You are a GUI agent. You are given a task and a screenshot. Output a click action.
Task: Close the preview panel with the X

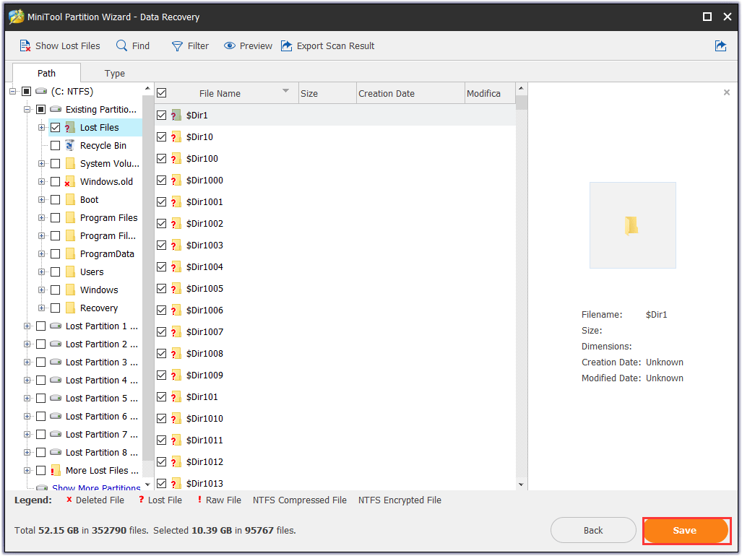click(726, 92)
